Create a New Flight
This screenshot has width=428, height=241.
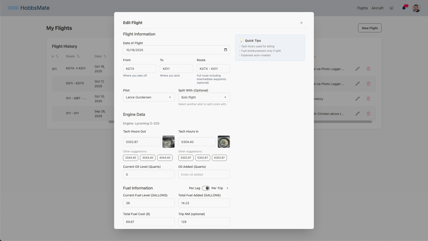pyautogui.click(x=369, y=28)
